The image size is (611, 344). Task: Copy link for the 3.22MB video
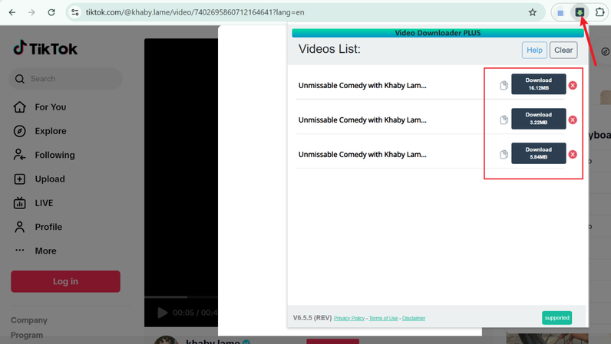[504, 120]
